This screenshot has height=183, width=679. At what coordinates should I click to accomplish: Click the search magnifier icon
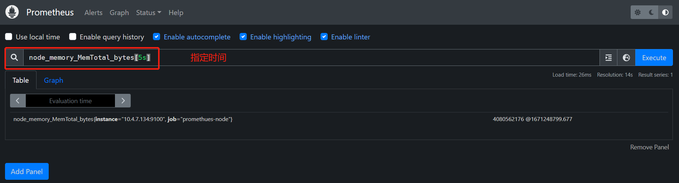point(14,58)
